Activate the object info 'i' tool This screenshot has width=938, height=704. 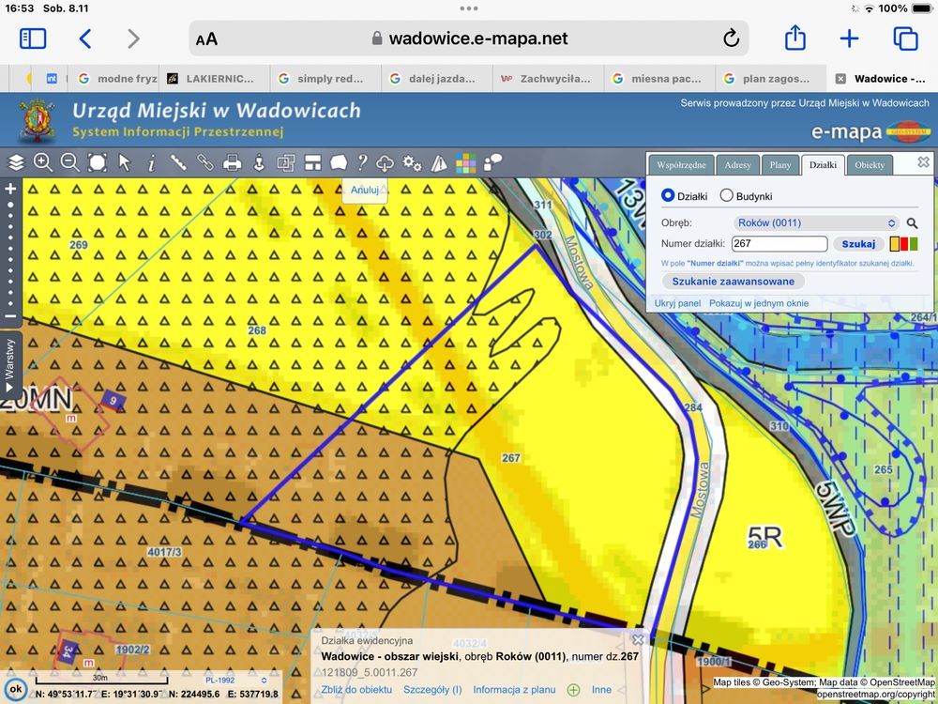tap(151, 162)
